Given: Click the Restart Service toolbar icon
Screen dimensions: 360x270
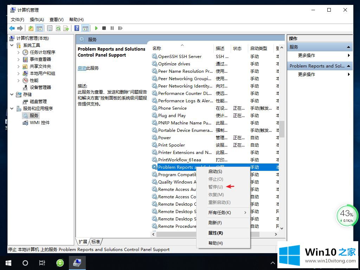Looking at the screenshot, I should coord(120,28).
